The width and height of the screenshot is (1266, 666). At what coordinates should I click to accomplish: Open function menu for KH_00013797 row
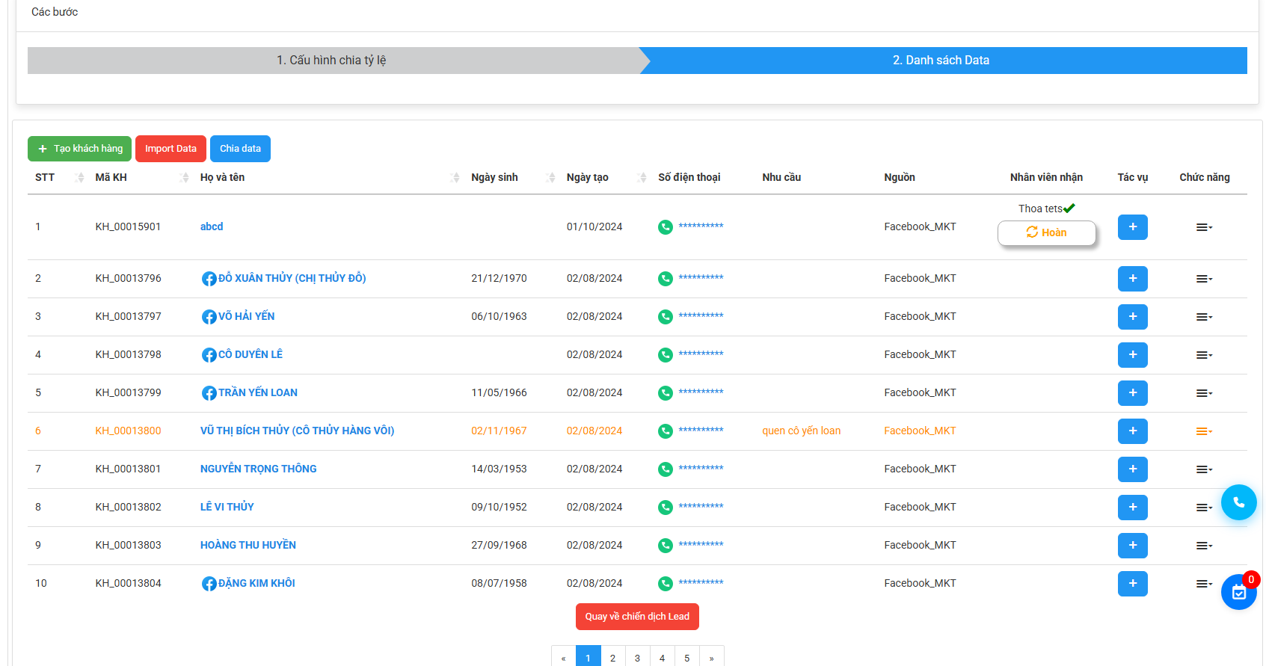1204,317
